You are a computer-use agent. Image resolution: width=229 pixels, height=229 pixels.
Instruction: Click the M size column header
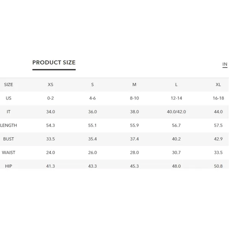134,85
